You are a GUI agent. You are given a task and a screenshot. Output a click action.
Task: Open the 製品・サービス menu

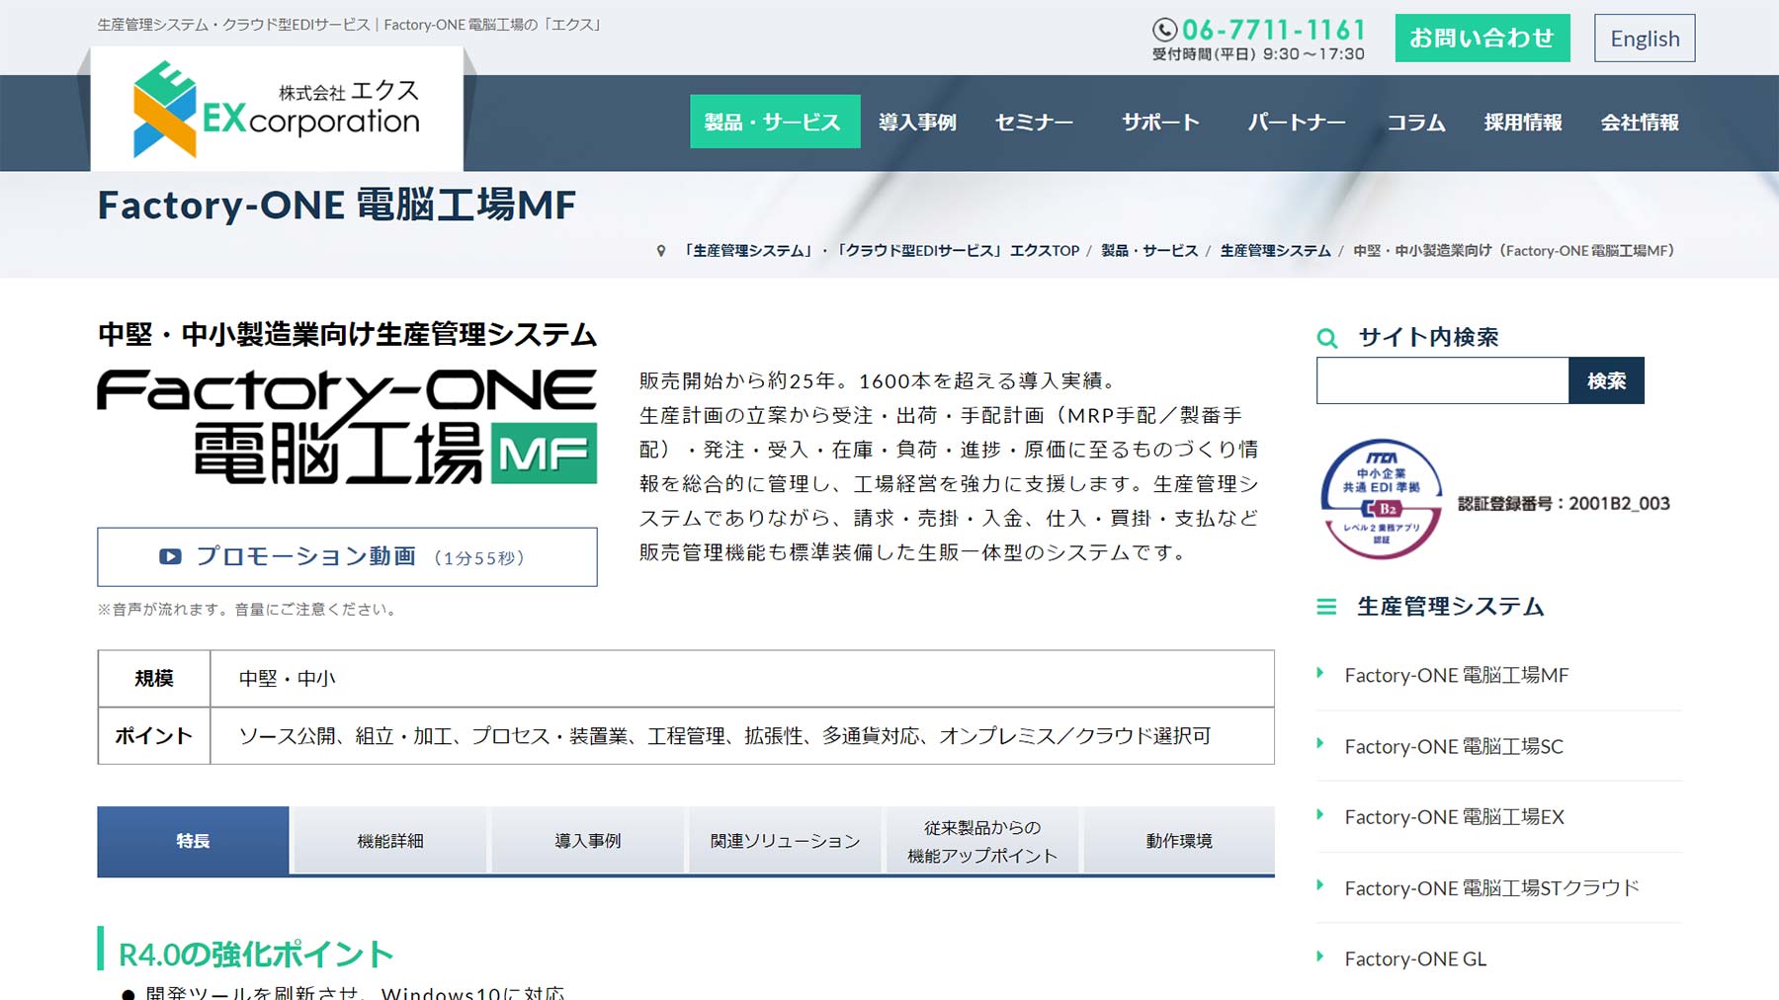coord(774,122)
